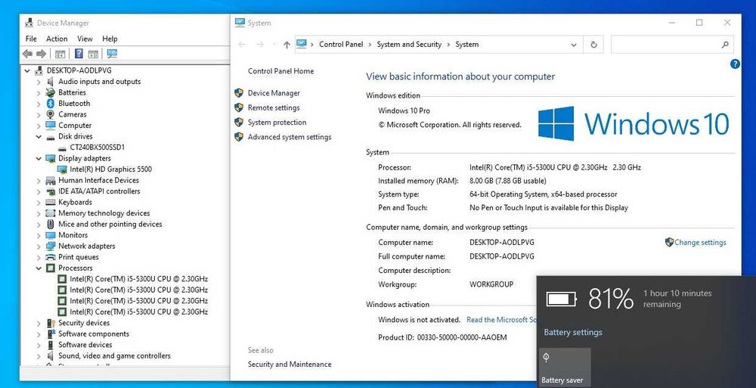The height and width of the screenshot is (388, 756).
Task: Click the battery icon in the flyout
Action: click(561, 300)
